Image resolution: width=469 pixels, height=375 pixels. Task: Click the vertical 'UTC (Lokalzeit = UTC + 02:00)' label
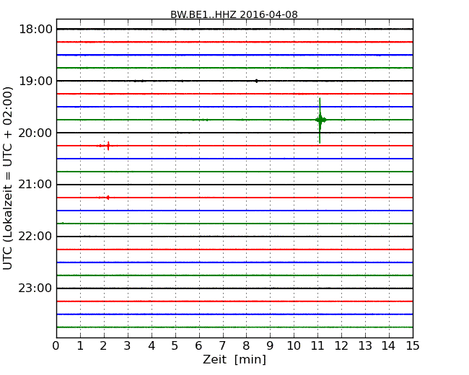8,178
